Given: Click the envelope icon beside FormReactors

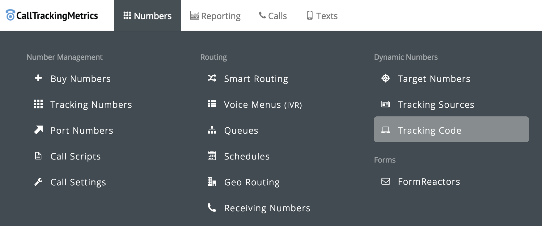Looking at the screenshot, I should (386, 181).
